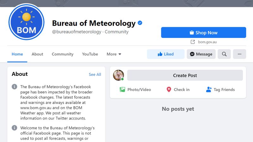Click the magnifier search icon button
Image resolution: width=253 pixels, height=142 pixels.
click(224, 54)
